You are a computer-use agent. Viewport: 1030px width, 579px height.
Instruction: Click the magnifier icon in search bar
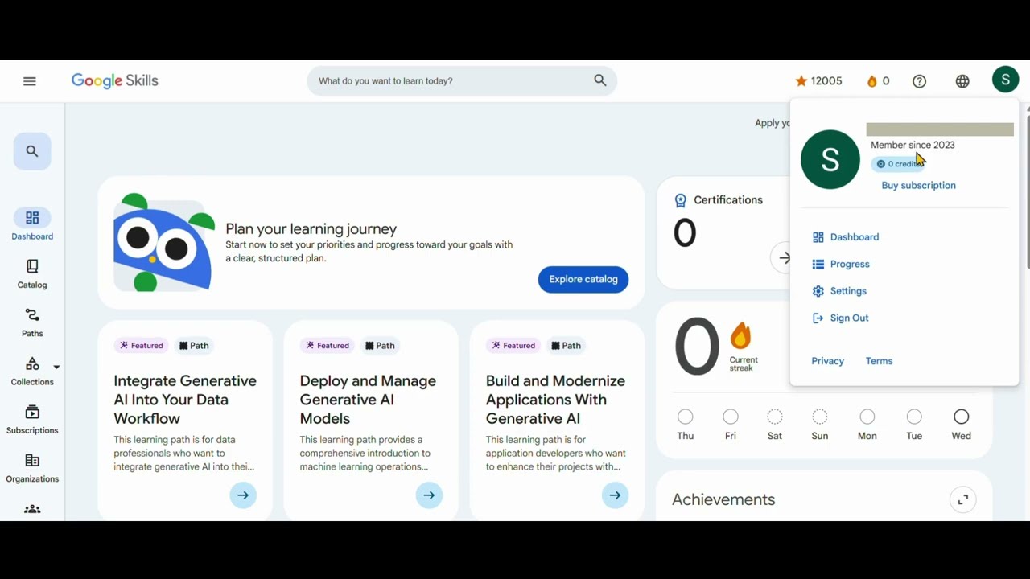click(x=600, y=80)
